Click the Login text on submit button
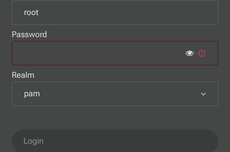 [x=33, y=141]
